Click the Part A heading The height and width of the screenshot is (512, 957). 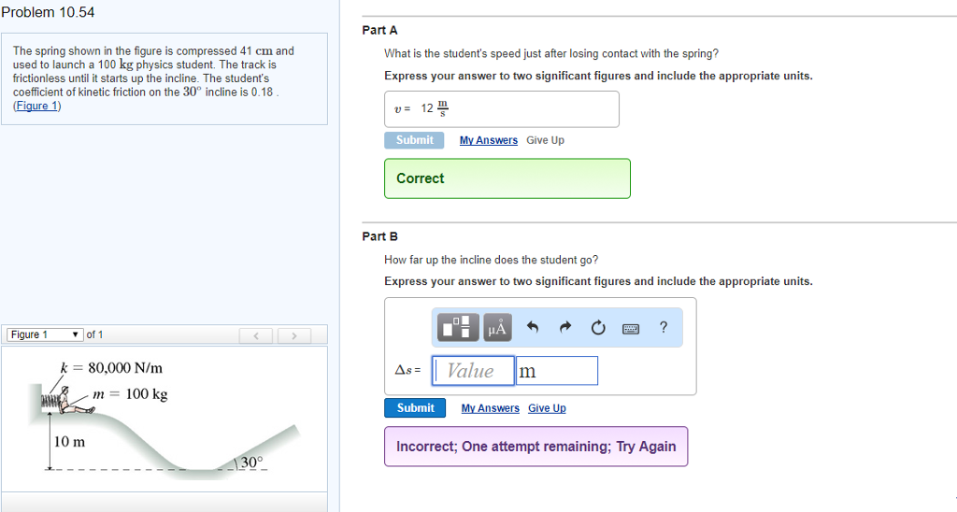coord(379,30)
